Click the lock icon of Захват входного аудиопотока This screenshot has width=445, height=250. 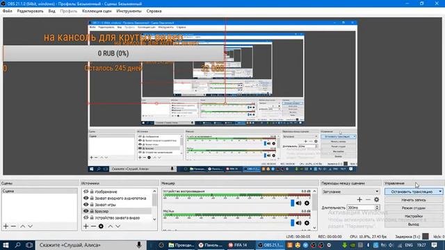pyautogui.click(x=92, y=198)
